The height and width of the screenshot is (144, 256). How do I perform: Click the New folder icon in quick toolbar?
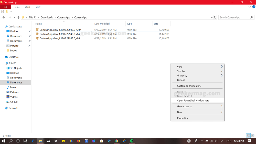(7, 12)
